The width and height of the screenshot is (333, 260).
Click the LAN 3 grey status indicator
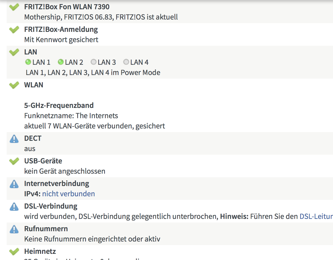point(94,62)
